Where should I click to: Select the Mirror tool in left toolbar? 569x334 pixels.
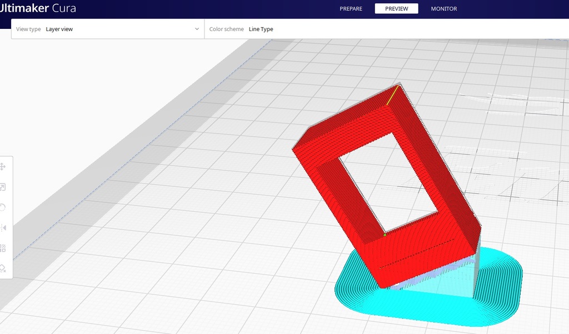3,228
